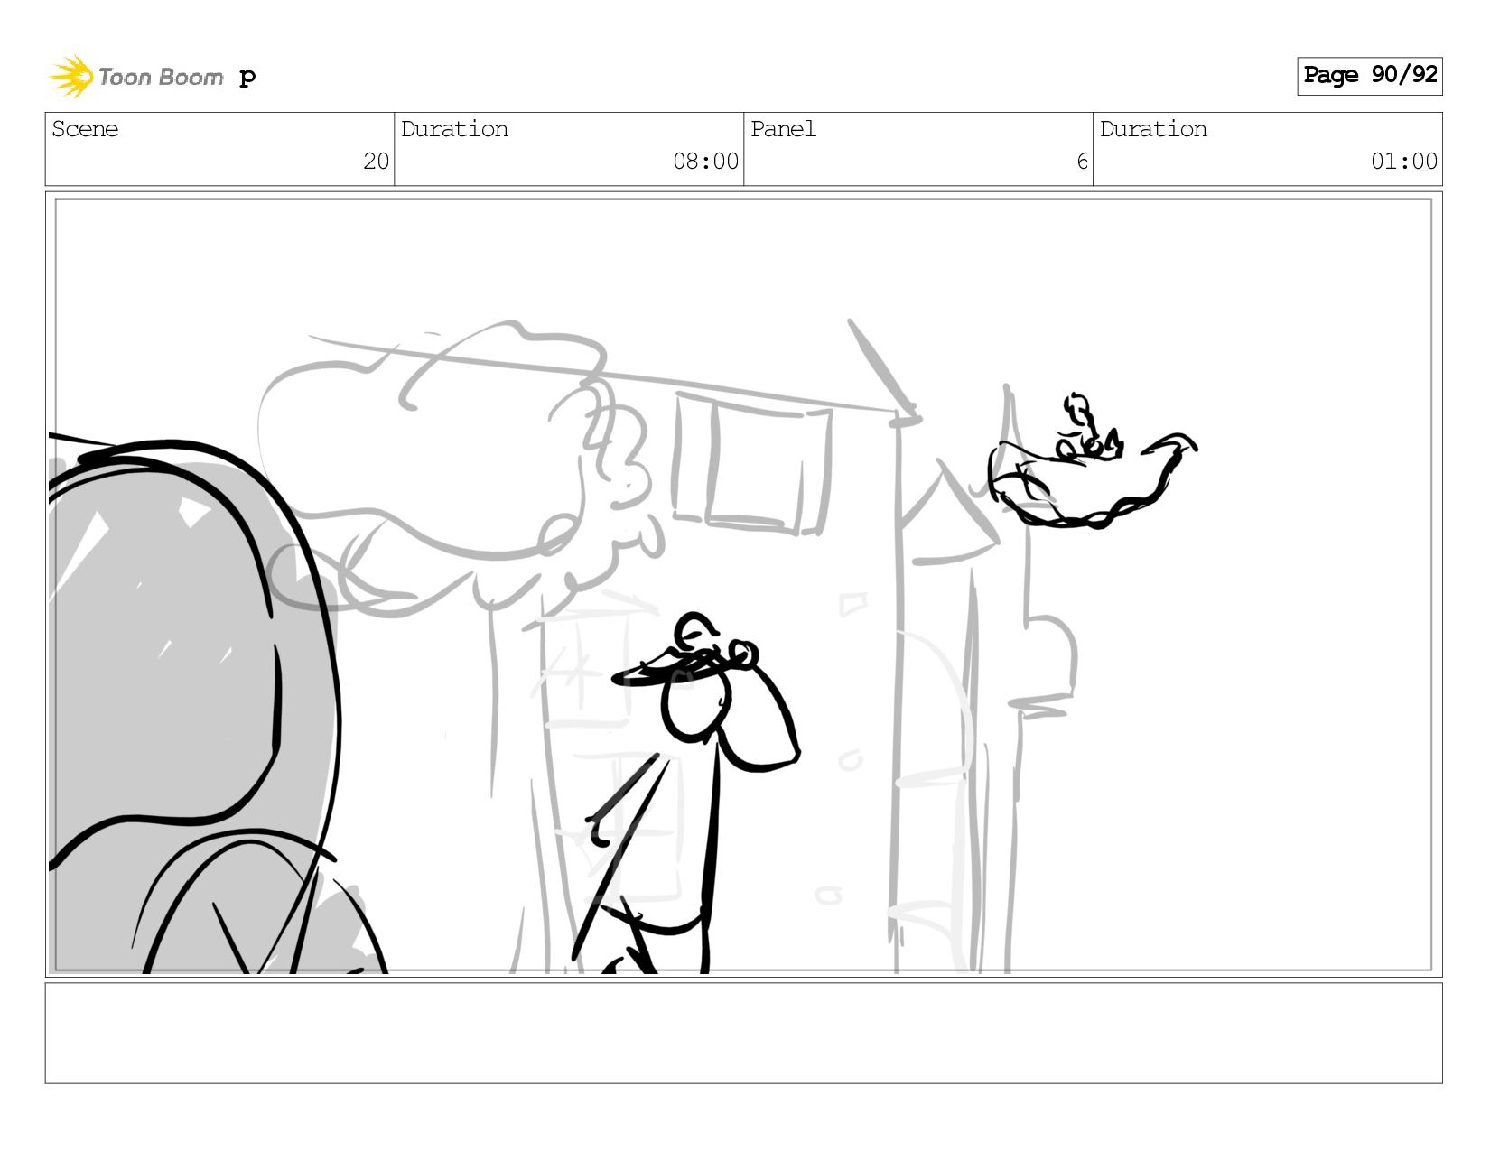
Task: Select the Panel label cell
Action: 918,149
